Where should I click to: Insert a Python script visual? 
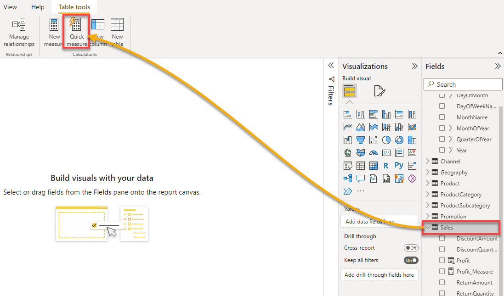[x=399, y=166]
